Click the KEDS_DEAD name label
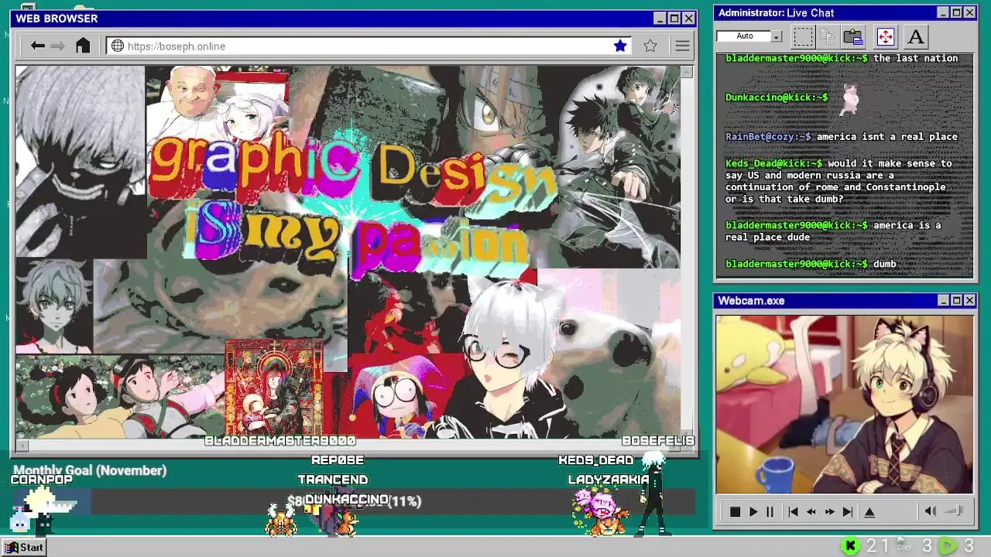This screenshot has width=991, height=557. (596, 460)
